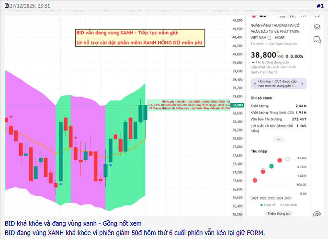328x239 pixels.
Task: Click the 2021 earnings dot
Action: pos(255,180)
